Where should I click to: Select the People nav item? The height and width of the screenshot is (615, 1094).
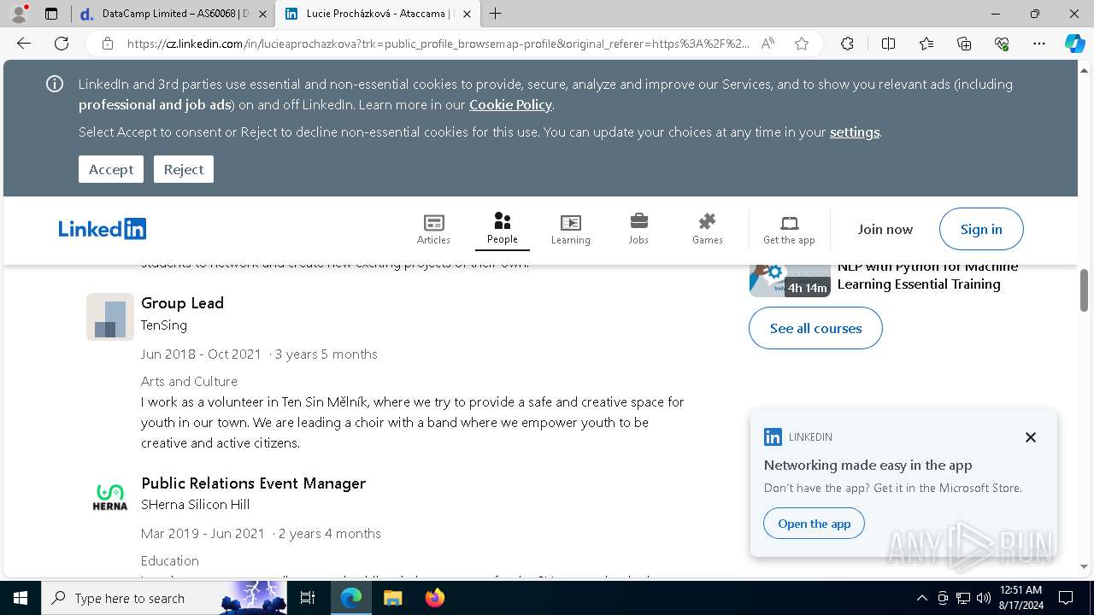pos(503,228)
